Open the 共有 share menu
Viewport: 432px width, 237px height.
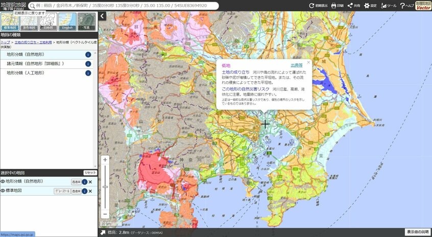tap(354, 6)
